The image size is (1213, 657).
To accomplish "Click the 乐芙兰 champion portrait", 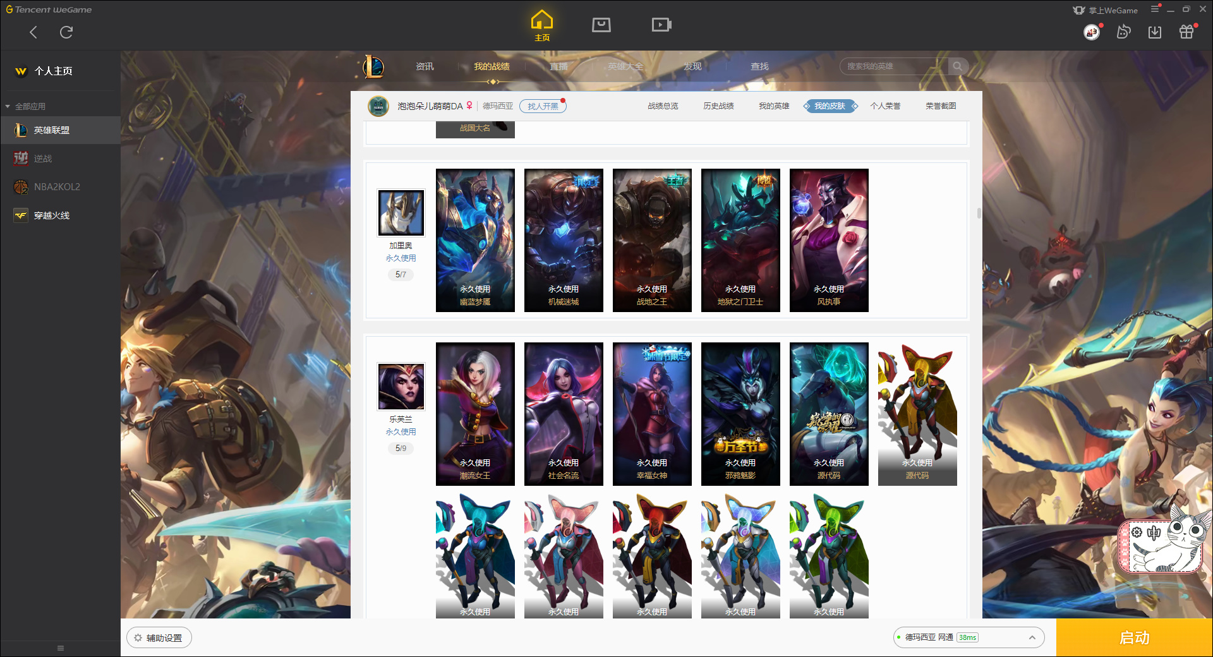I will click(x=401, y=387).
